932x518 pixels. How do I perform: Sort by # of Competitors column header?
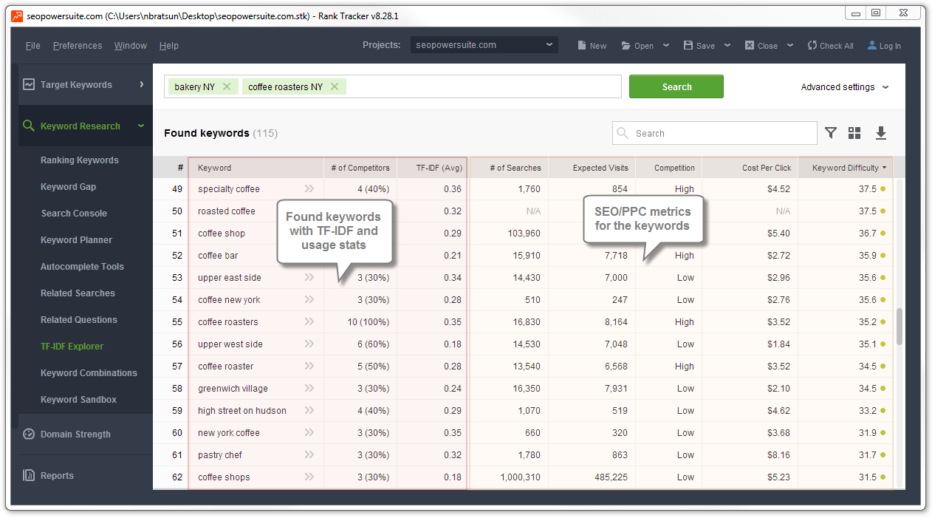click(360, 168)
